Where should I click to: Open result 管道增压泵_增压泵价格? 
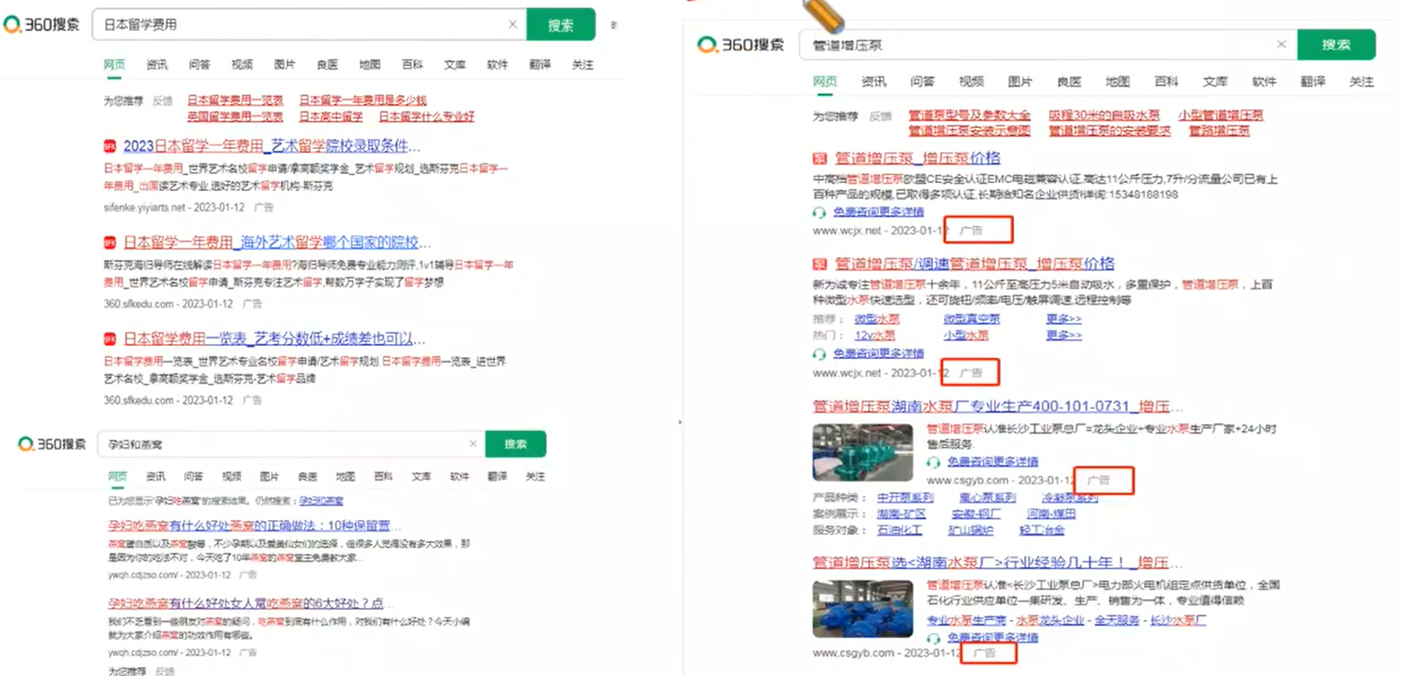point(917,158)
